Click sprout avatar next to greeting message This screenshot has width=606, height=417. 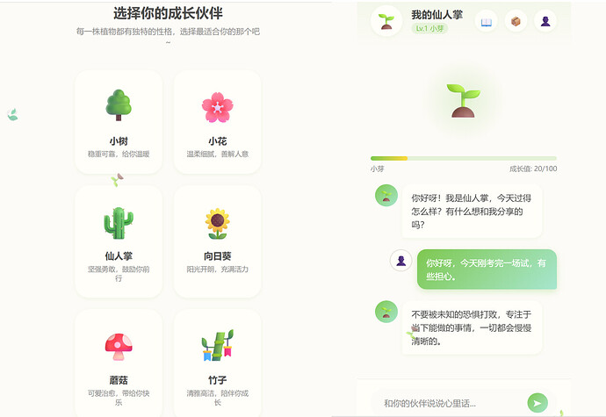[386, 196]
